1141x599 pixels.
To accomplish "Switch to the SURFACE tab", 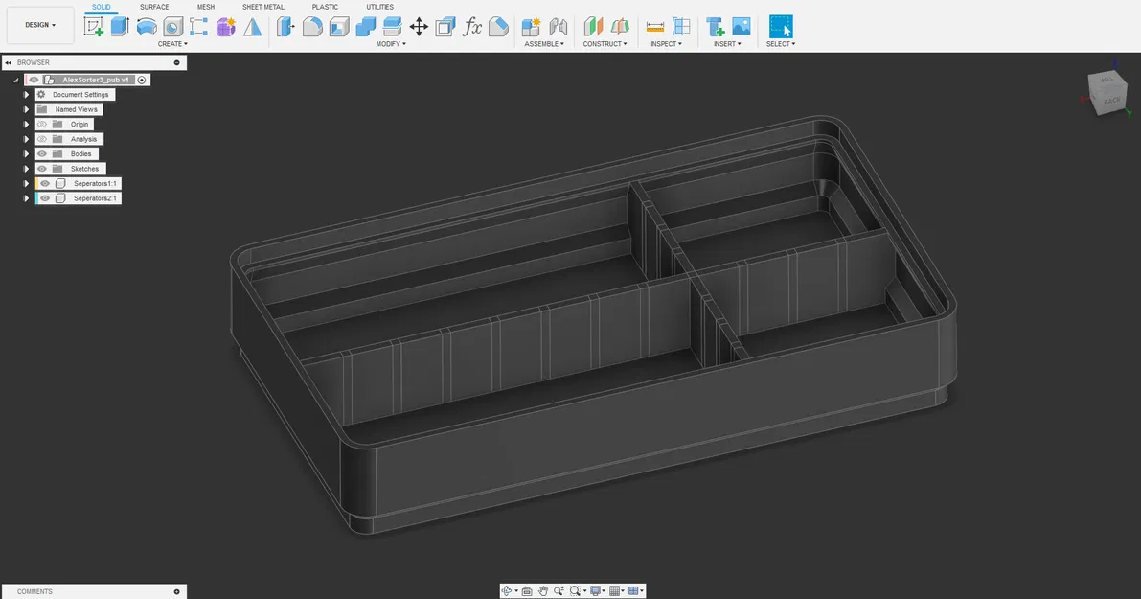I will [154, 7].
